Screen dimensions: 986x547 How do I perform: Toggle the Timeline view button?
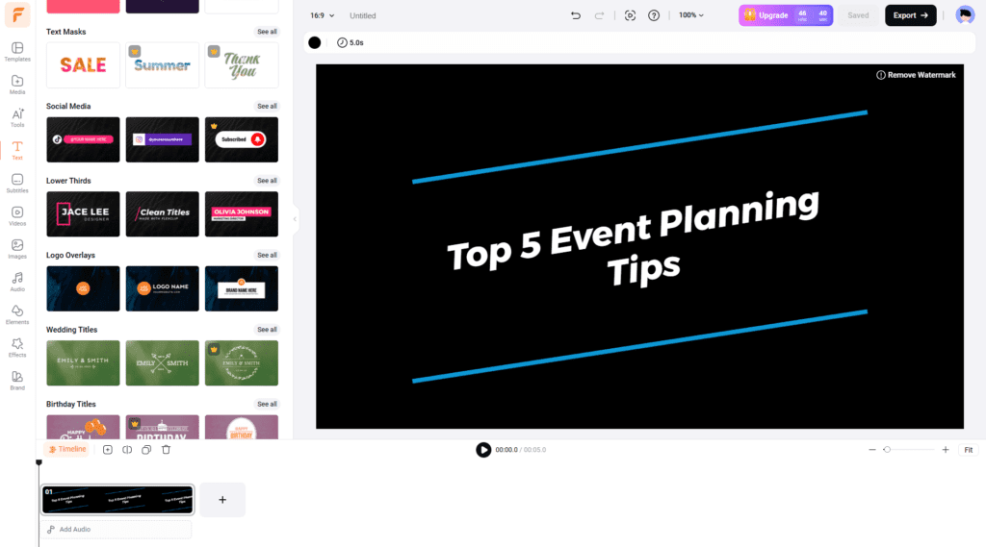pyautogui.click(x=67, y=449)
